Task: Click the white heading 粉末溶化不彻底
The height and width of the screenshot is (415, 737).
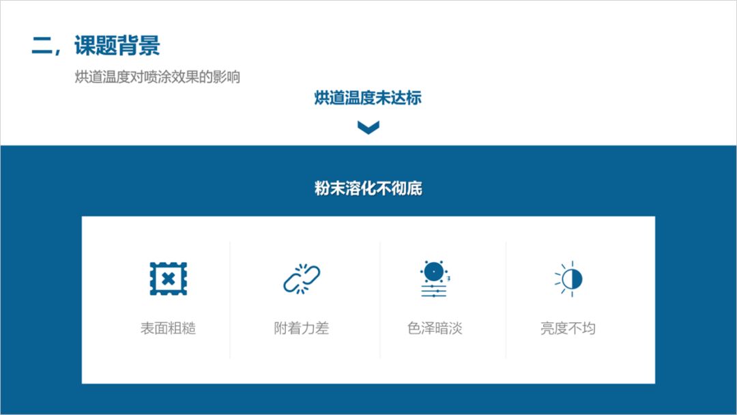Action: (368, 188)
